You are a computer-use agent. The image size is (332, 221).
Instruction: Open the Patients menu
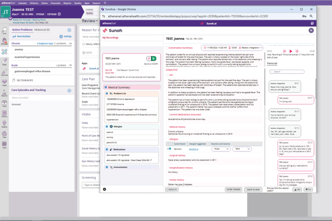pos(34,3)
